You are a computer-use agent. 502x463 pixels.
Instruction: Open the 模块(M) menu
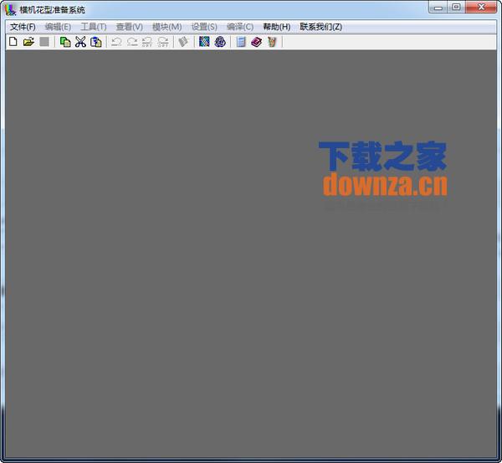click(x=166, y=27)
